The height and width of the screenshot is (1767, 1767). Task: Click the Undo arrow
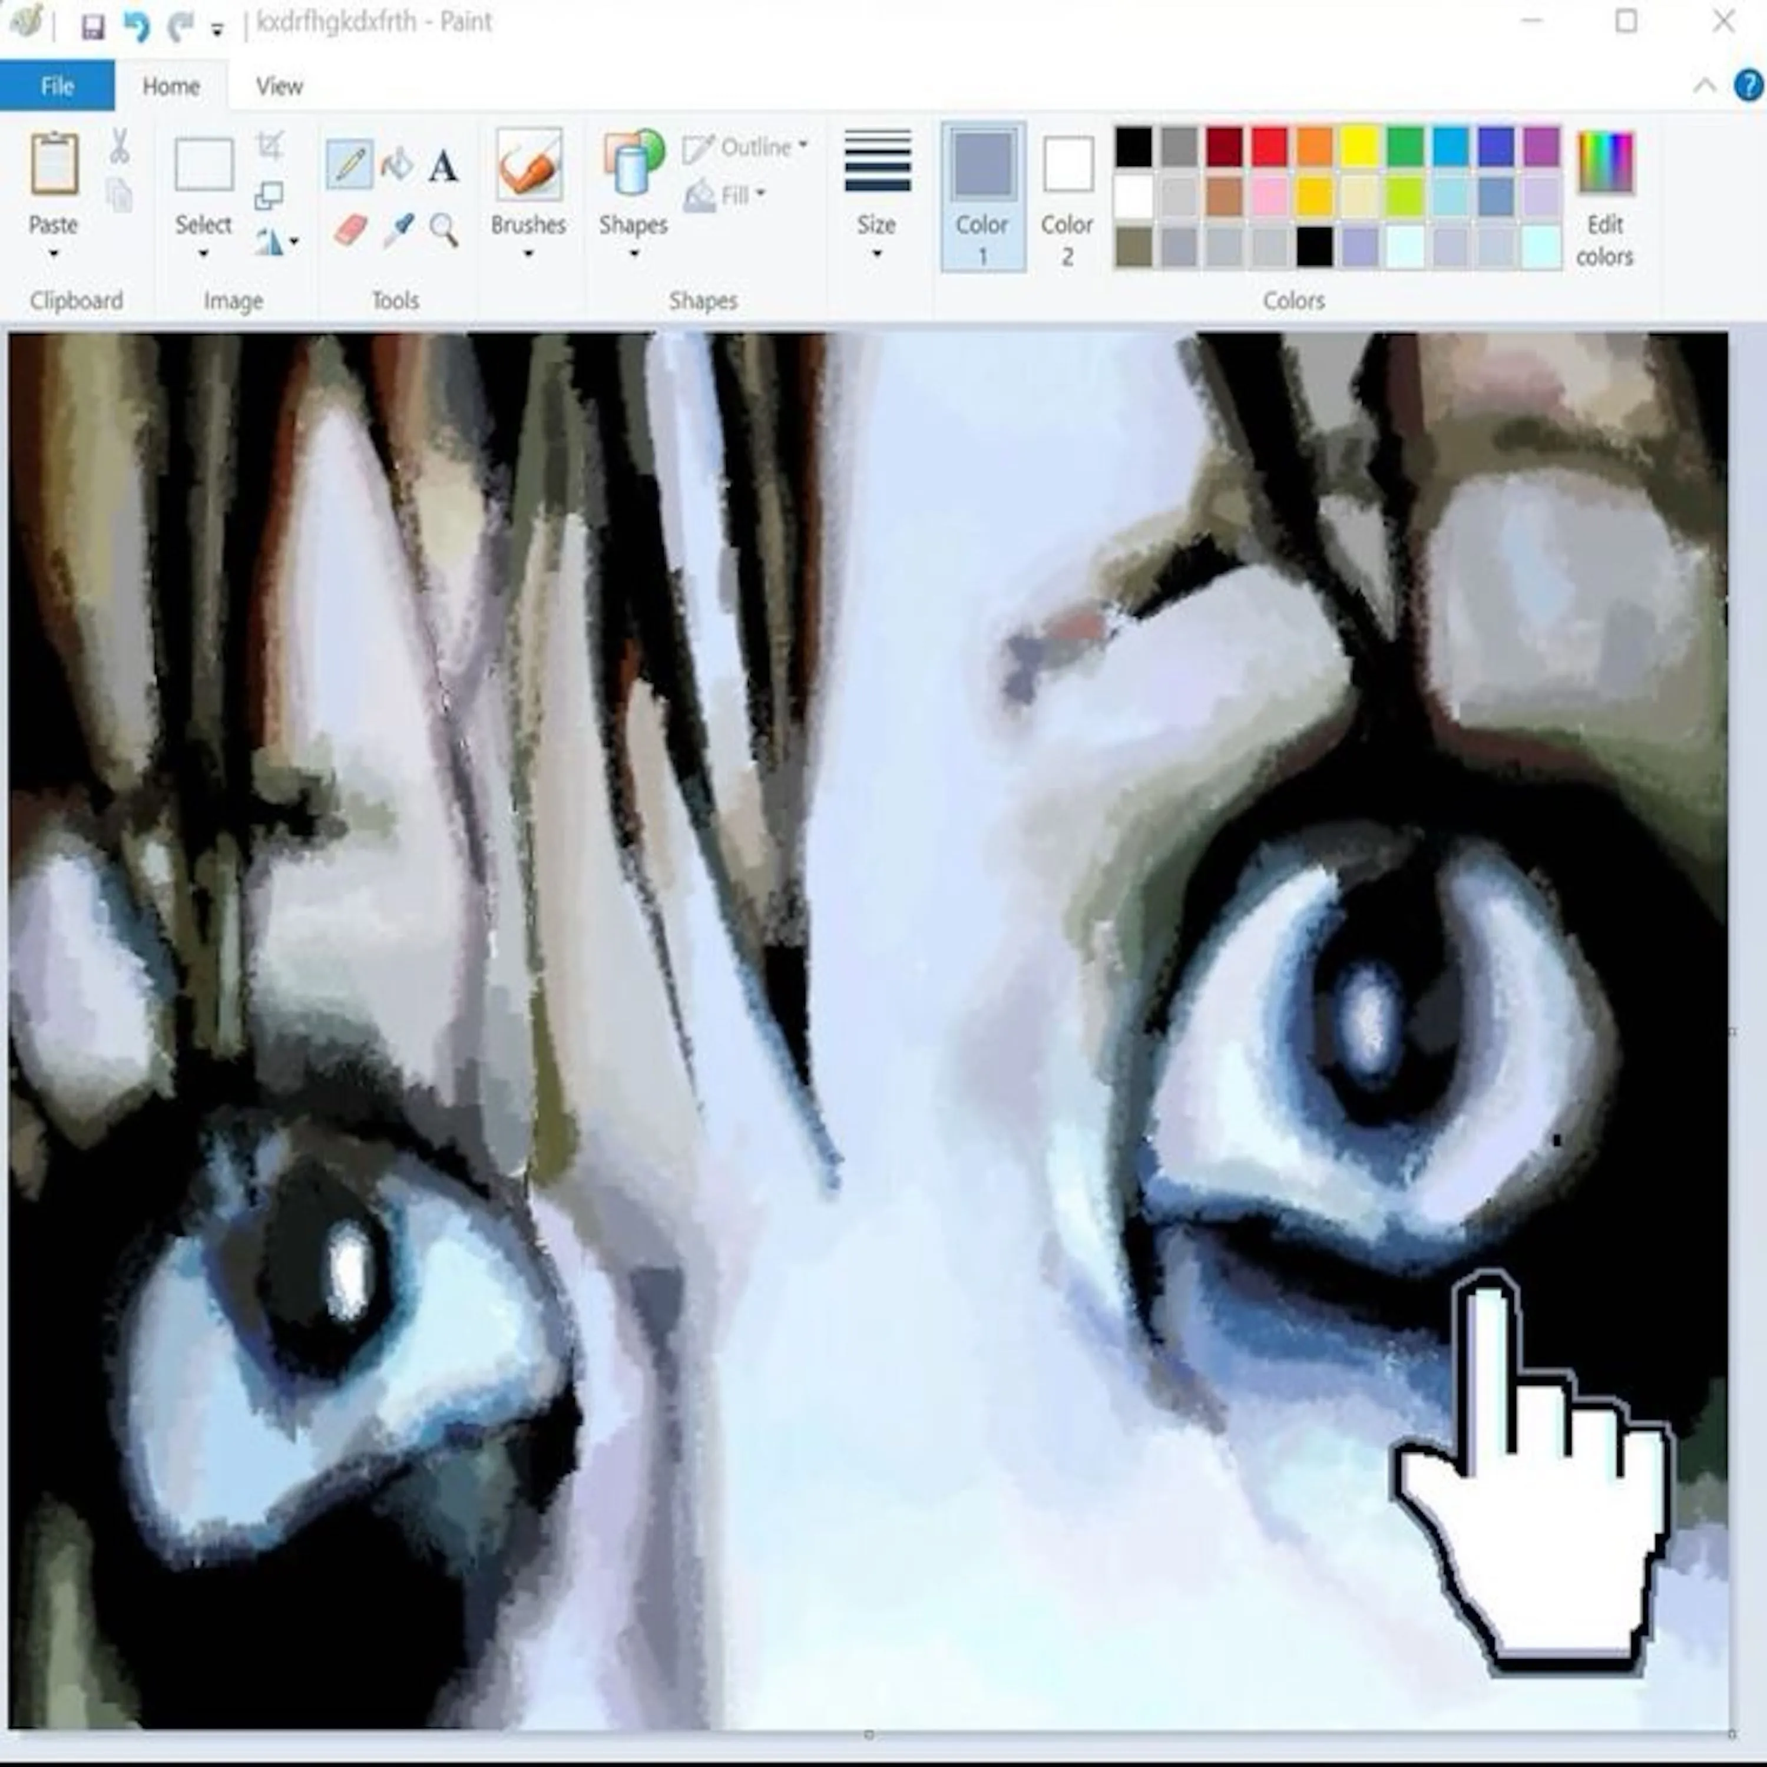(136, 28)
